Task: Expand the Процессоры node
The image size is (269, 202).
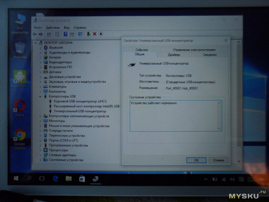Action: [x=41, y=150]
